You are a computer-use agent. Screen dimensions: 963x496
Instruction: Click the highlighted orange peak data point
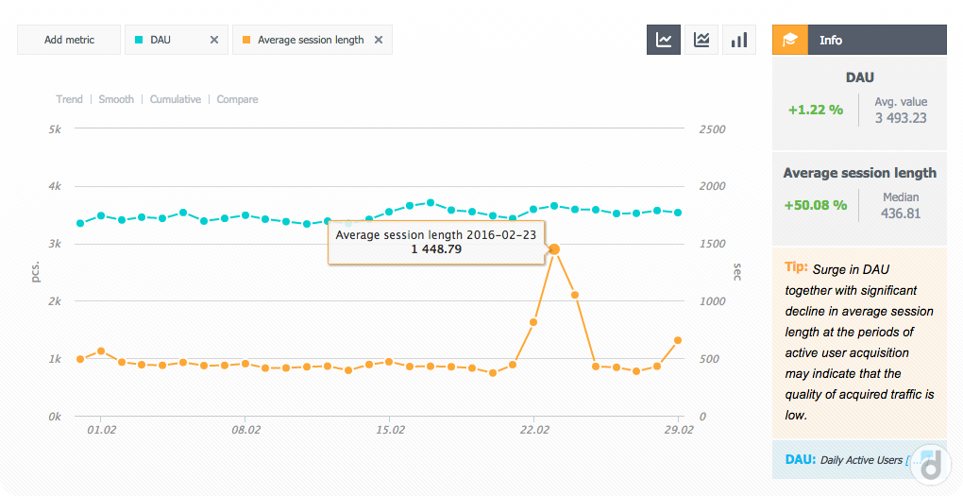click(554, 249)
